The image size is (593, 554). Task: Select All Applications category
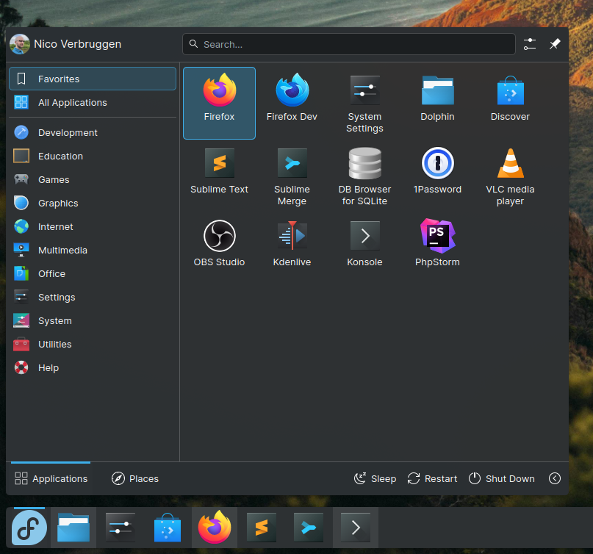click(93, 102)
